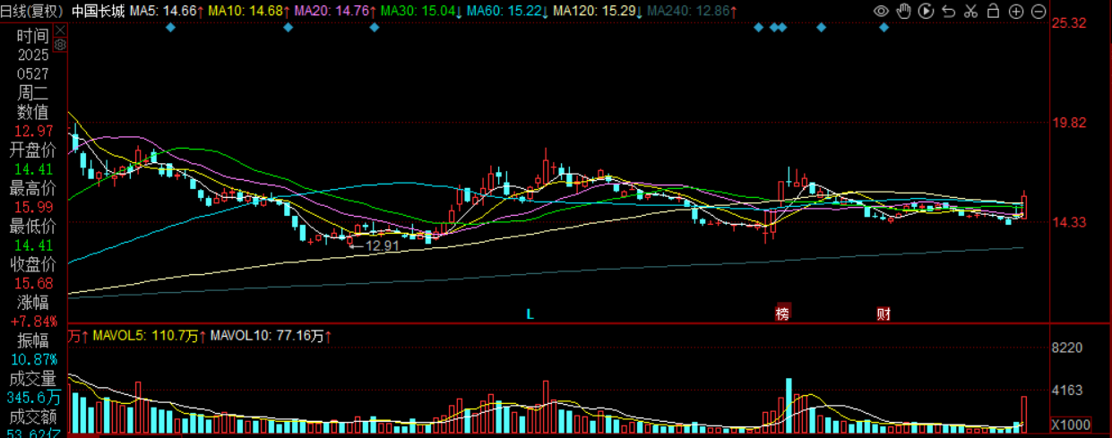Click the MAVOL5: 110.7万 volume label
Screen dimensions: 1112x438
(146, 337)
